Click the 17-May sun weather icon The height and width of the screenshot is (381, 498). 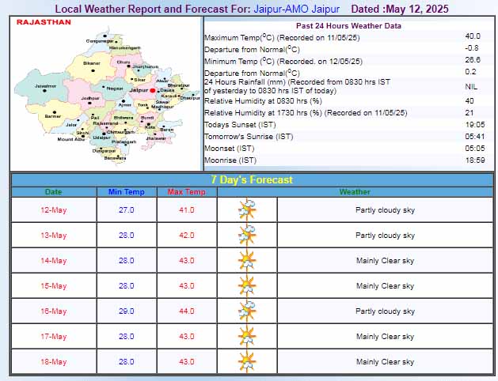click(x=248, y=337)
